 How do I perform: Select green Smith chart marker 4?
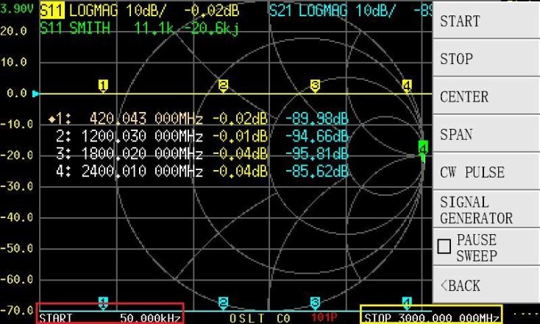point(423,149)
